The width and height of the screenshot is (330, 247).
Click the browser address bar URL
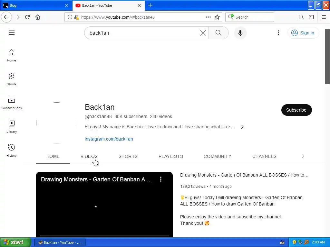coord(118,17)
